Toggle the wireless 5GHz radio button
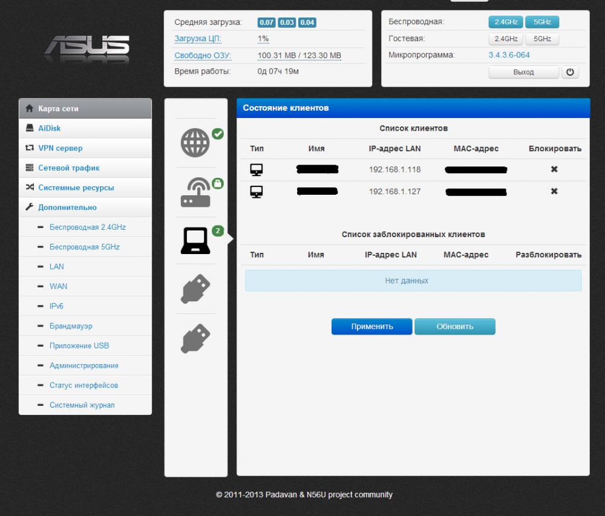Viewport: 605px width, 516px height. (541, 22)
